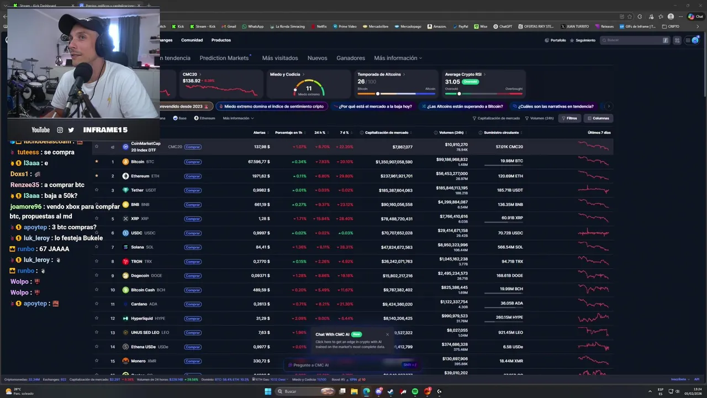Open the apps grid icon beside search
This screenshot has width=707, height=398.
(677, 40)
